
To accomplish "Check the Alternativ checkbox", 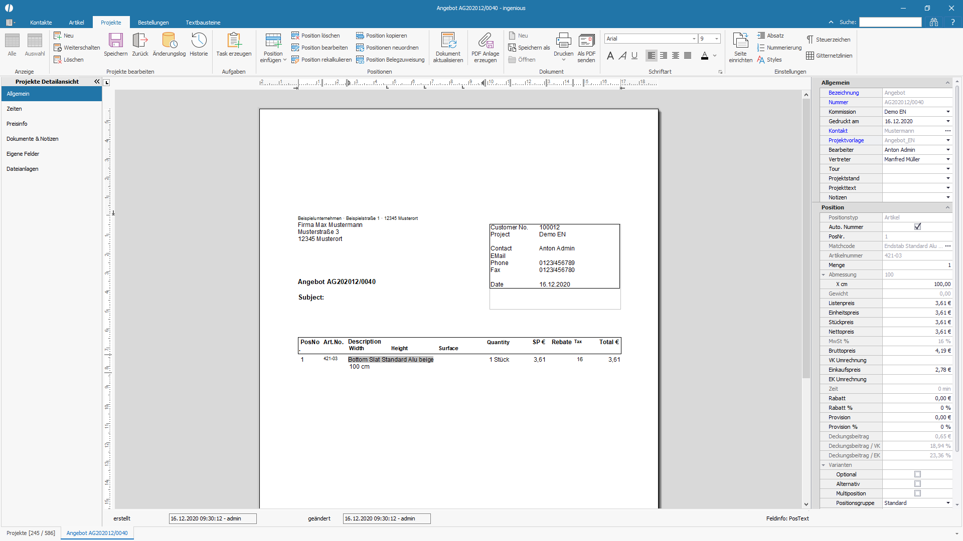I will (x=917, y=484).
